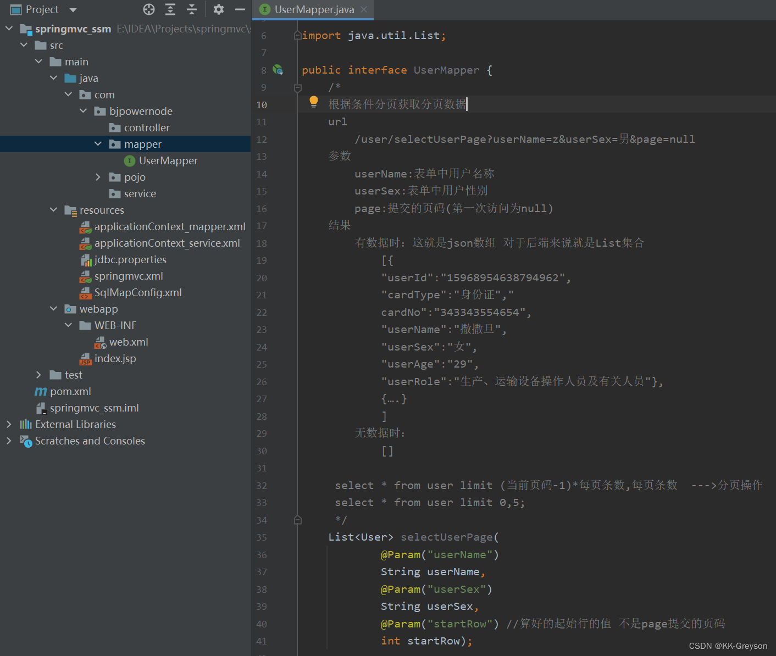Open the Project view dropdown arrow
This screenshot has height=656, width=776.
(x=73, y=10)
